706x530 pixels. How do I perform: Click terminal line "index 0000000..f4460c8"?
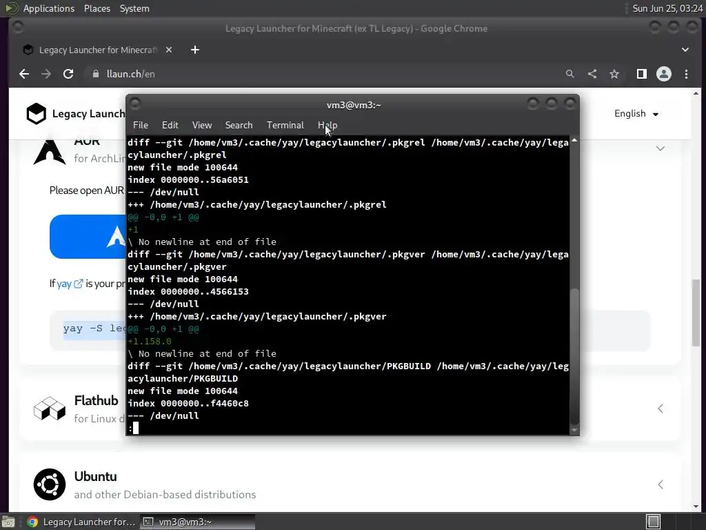[188, 403]
